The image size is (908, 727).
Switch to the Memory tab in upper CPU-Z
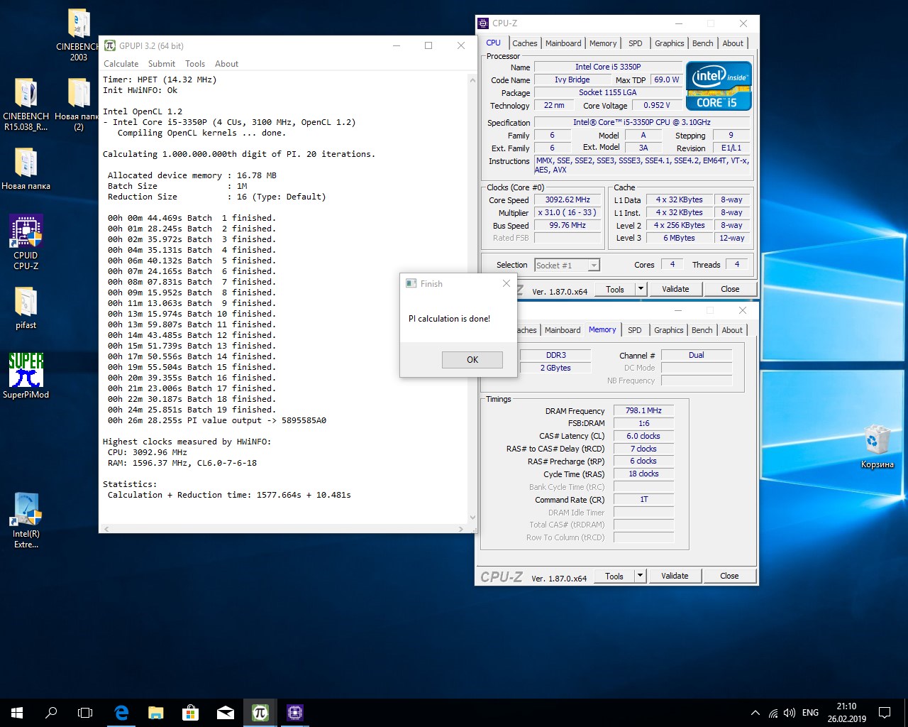coord(603,43)
